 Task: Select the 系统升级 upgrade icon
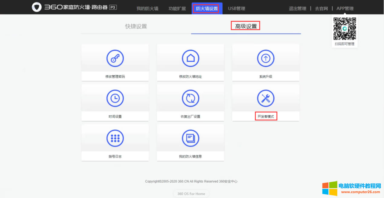[x=266, y=58]
